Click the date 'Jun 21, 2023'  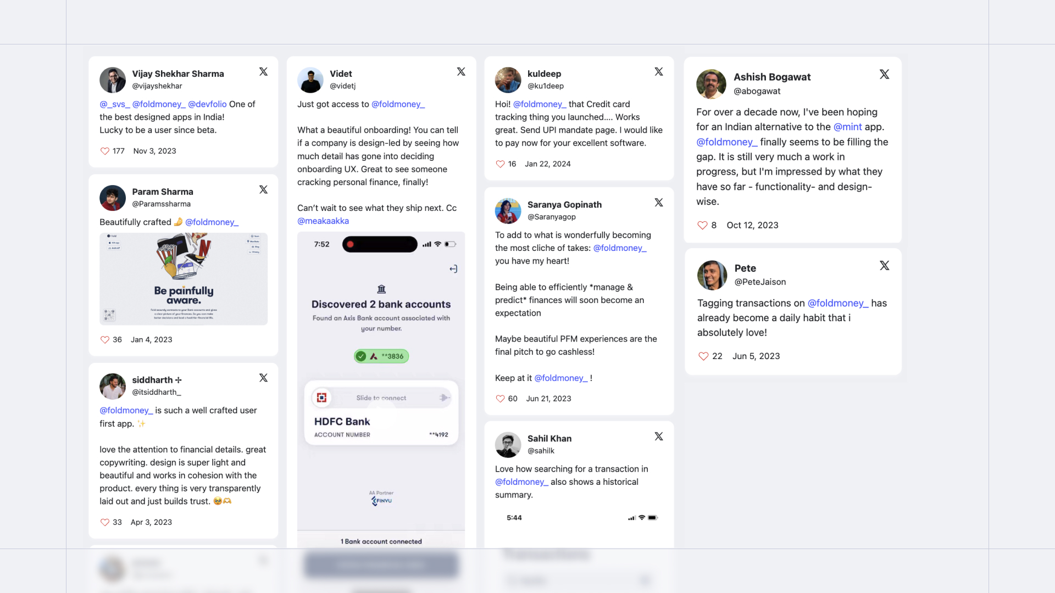[549, 399]
